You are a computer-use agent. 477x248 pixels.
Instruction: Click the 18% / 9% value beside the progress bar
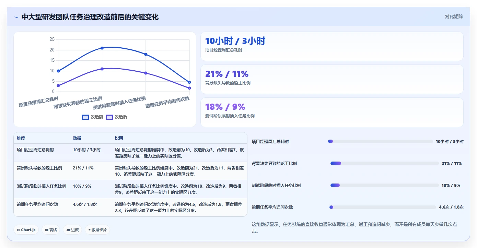[451, 185]
